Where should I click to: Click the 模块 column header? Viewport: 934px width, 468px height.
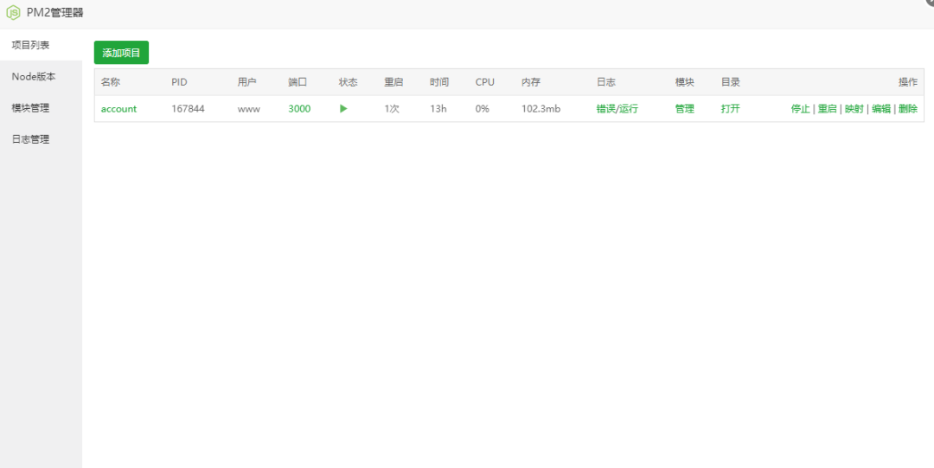(684, 82)
